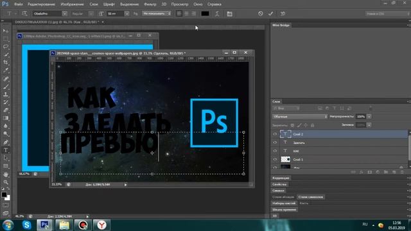The width and height of the screenshot is (411, 231).
Task: Open the opacity slider dropdown
Action: coord(369,117)
